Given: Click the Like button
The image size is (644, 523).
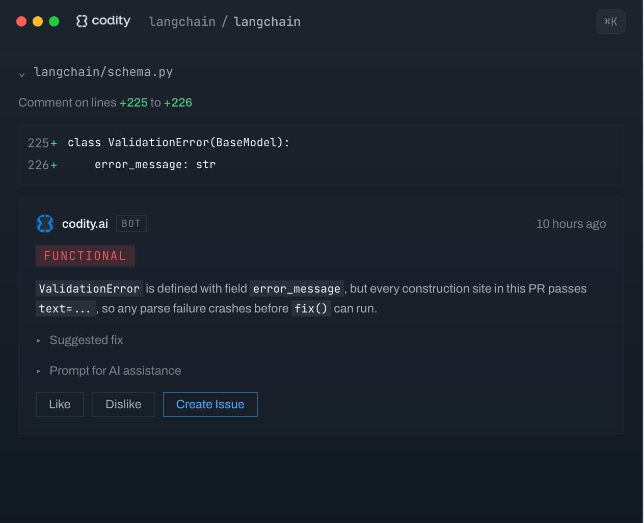Looking at the screenshot, I should 60,404.
